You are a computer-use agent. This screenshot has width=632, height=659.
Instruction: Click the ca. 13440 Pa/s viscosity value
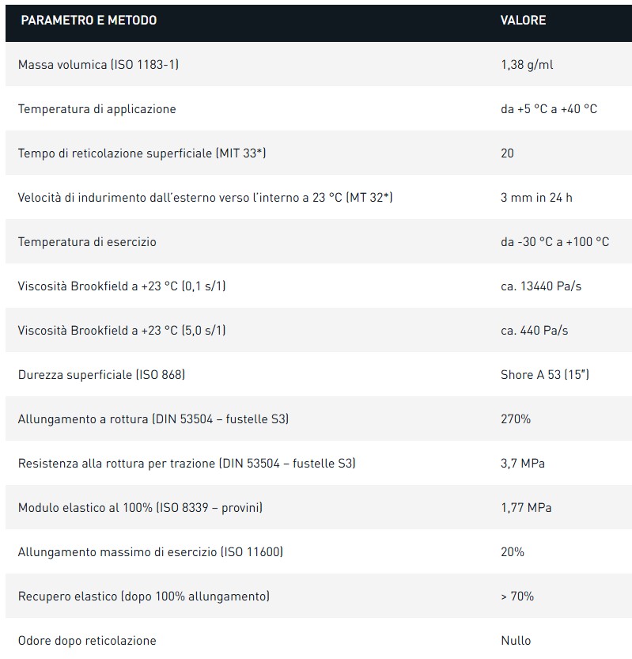point(540,286)
